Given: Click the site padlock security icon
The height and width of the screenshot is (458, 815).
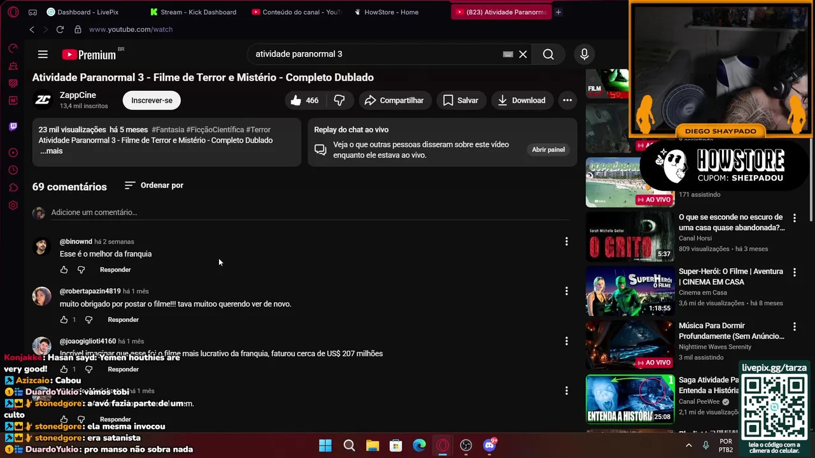Looking at the screenshot, I should 78,29.
